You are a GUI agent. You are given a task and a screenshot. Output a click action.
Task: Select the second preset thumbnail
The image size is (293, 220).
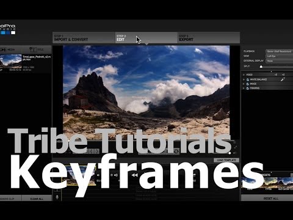click(x=268, y=183)
